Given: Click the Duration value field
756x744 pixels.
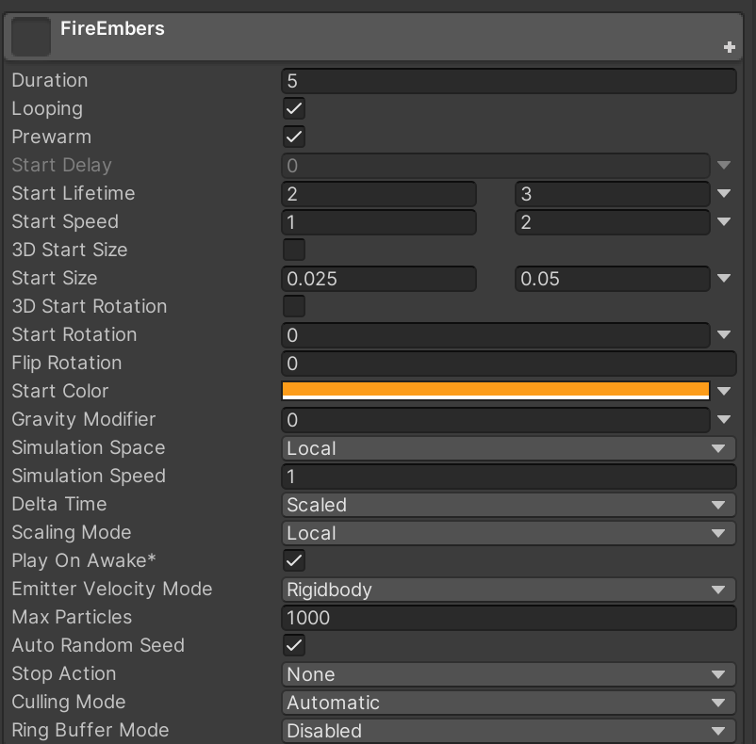Looking at the screenshot, I should click(508, 81).
